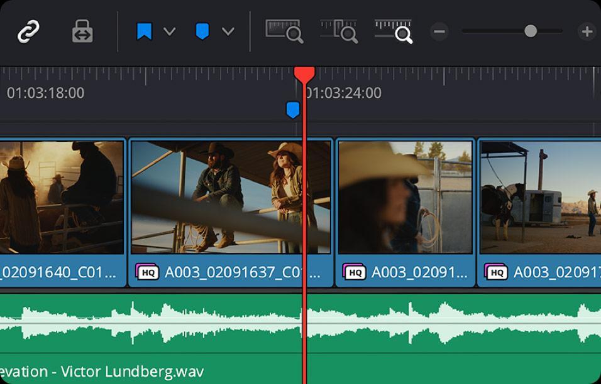Click the HQ badge on A003_02091637 clip
This screenshot has height=384, width=601.
click(147, 272)
